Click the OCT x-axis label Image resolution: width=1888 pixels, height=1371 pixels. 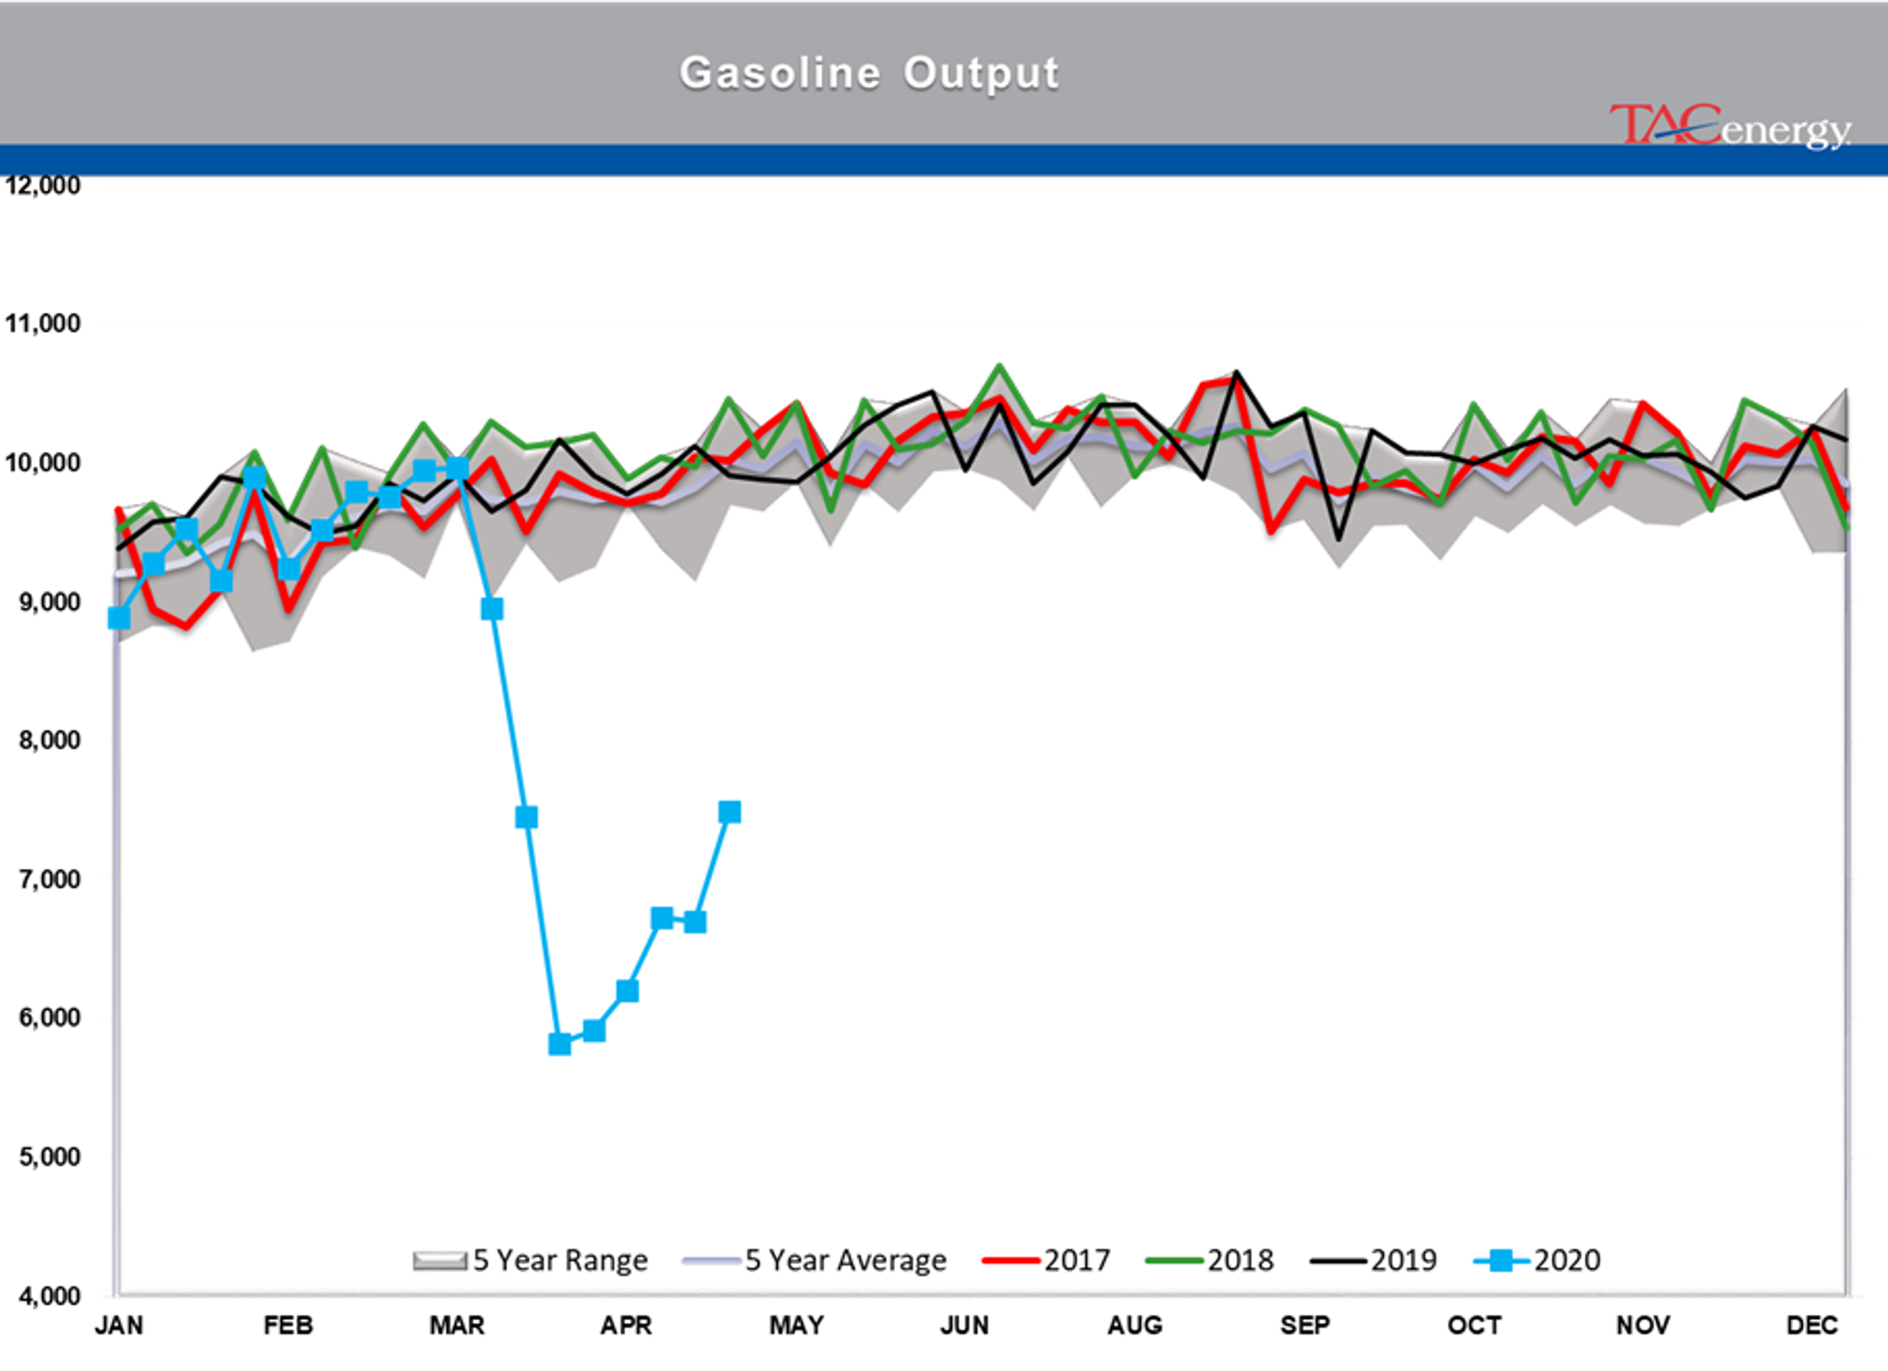click(1475, 1325)
